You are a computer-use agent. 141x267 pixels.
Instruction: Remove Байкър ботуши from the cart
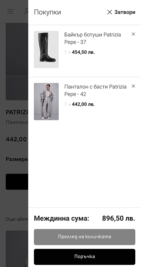coord(133,34)
